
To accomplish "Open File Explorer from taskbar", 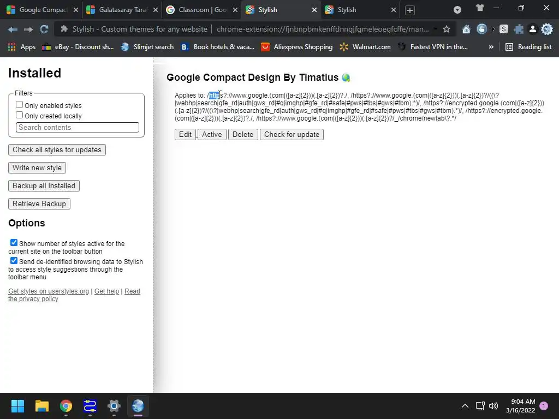I will pos(41,406).
